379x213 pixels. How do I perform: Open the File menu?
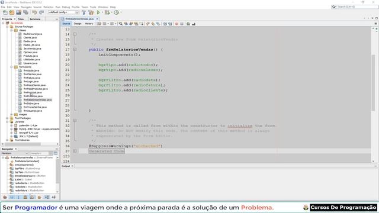point(3,7)
